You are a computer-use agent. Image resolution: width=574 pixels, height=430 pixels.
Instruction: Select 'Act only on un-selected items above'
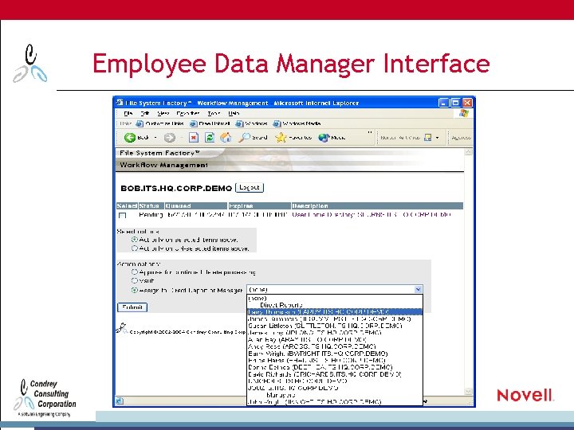coord(135,248)
